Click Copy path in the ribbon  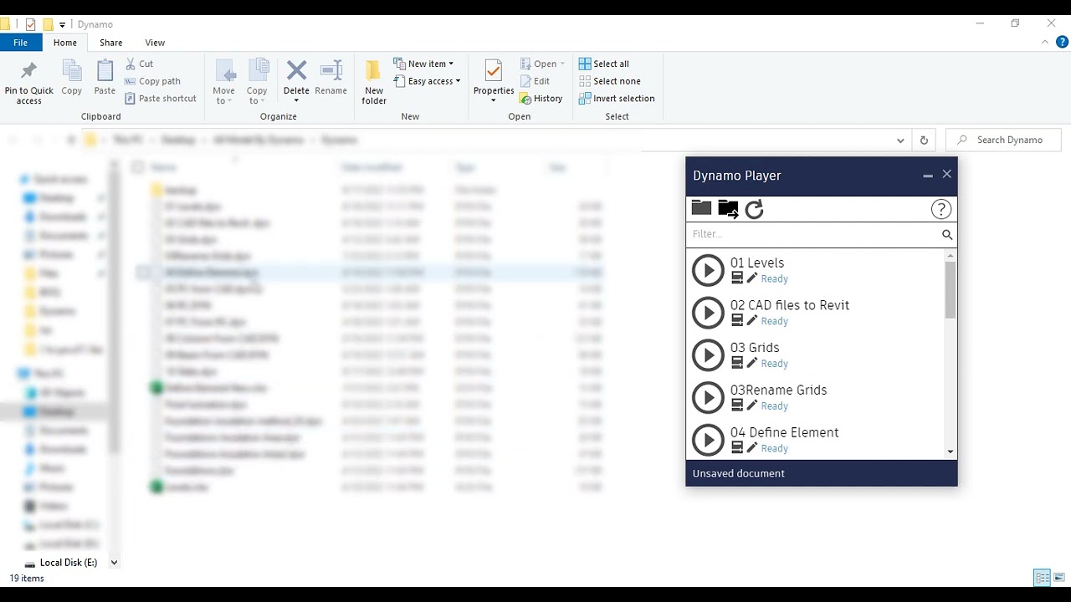tap(153, 81)
